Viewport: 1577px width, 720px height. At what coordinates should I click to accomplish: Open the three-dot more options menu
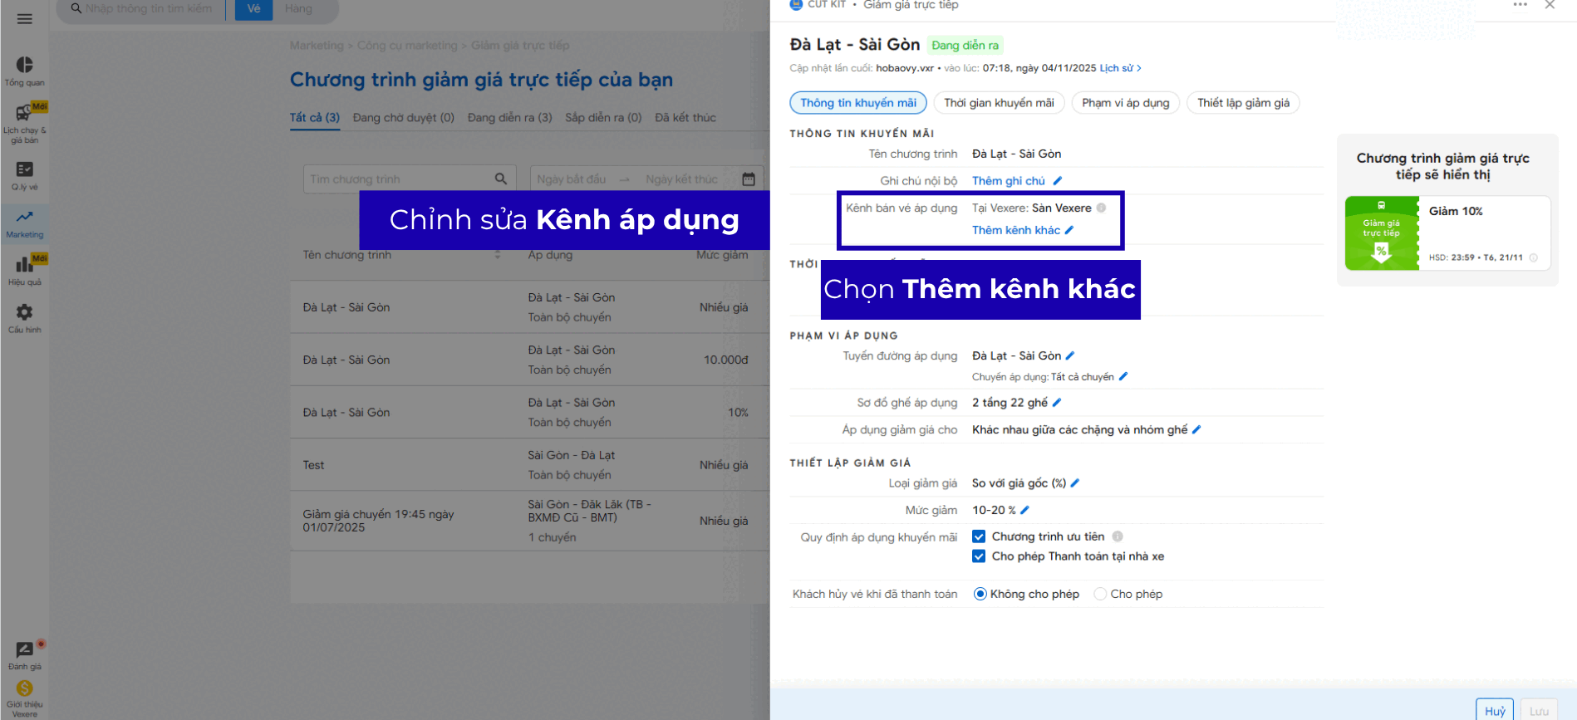(1520, 5)
